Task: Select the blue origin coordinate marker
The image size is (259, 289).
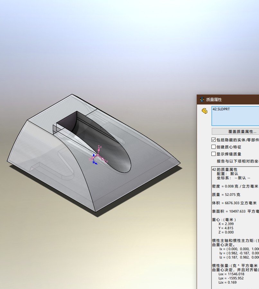Action: point(94,162)
